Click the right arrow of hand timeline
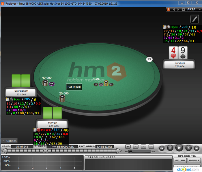 (x=119, y=151)
